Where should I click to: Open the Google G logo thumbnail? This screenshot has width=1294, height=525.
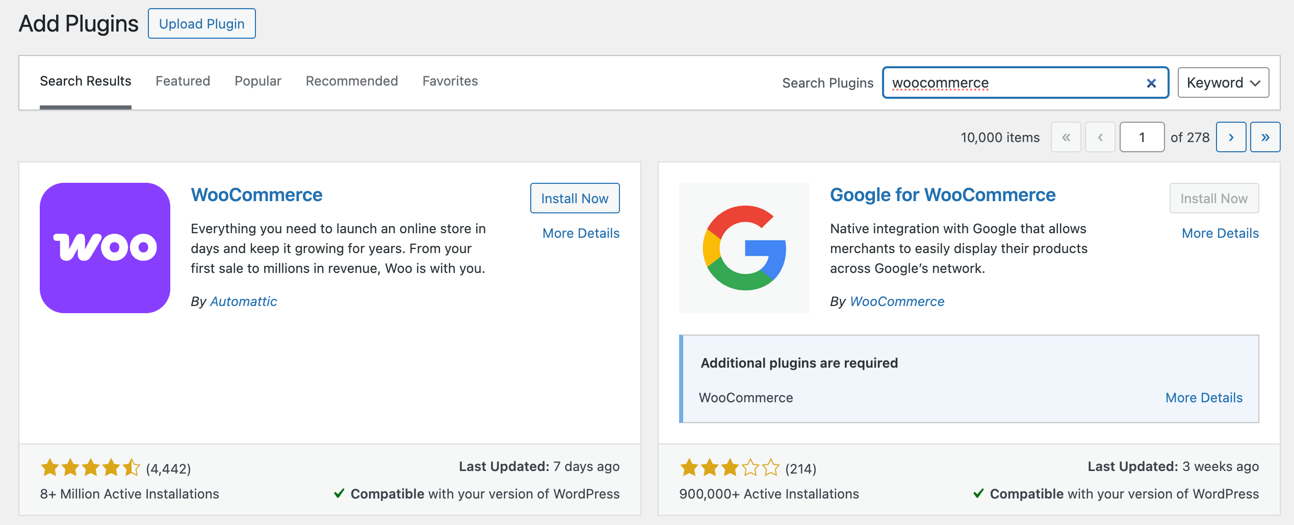(744, 248)
